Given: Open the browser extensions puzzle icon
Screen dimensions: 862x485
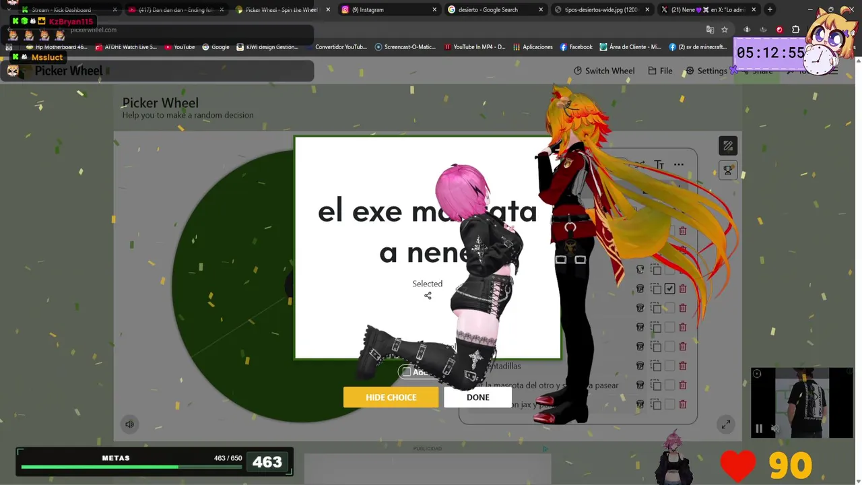Looking at the screenshot, I should pyautogui.click(x=795, y=30).
